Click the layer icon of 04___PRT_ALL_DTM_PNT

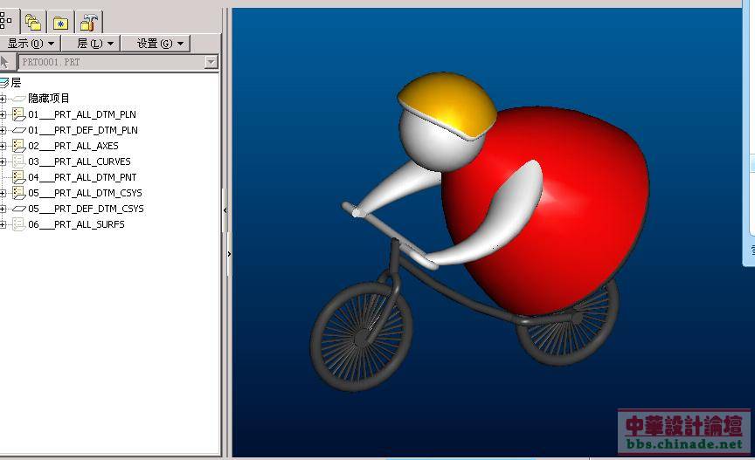(18, 177)
